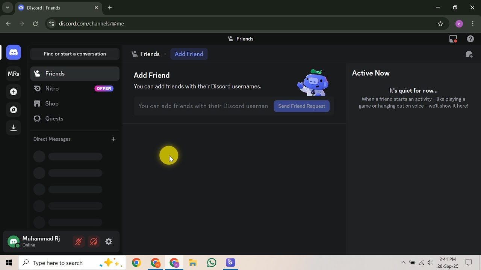This screenshot has width=481, height=270.
Task: Open Inbox icon in top bar
Action: coord(453,39)
